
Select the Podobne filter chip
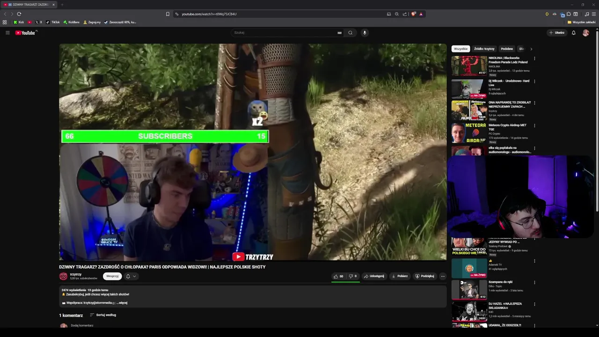click(507, 49)
